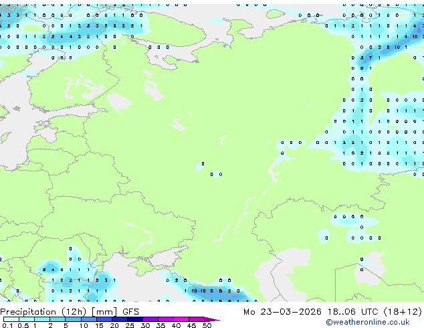The image size is (424, 328).
Task: Click the legend label '35'
Action: 161,325
